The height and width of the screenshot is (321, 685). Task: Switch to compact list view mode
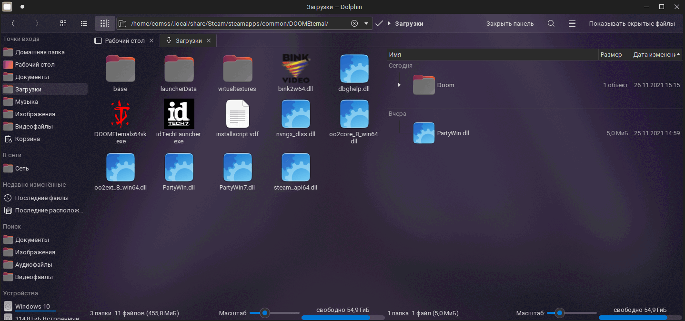(84, 23)
